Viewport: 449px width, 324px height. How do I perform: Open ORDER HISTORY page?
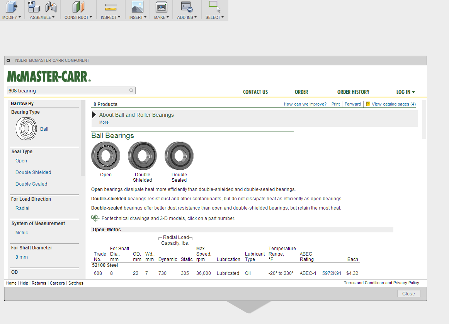click(353, 92)
